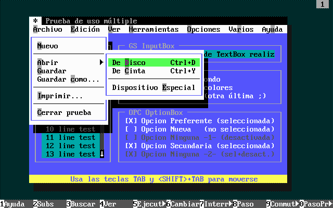Screen dimensions: 333x208
Task: Open the Herramientas dropdown menu
Action: coord(153,30)
